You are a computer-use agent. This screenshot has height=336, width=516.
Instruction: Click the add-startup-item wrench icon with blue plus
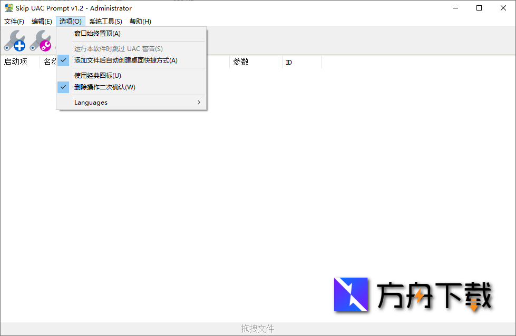point(15,40)
